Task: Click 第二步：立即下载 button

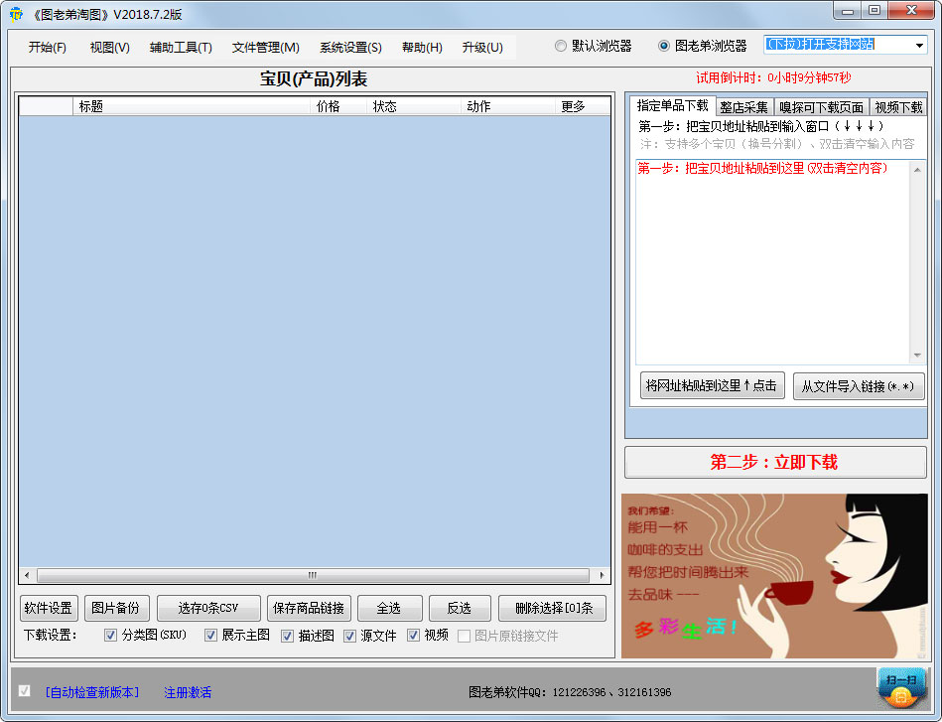Action: [x=775, y=462]
